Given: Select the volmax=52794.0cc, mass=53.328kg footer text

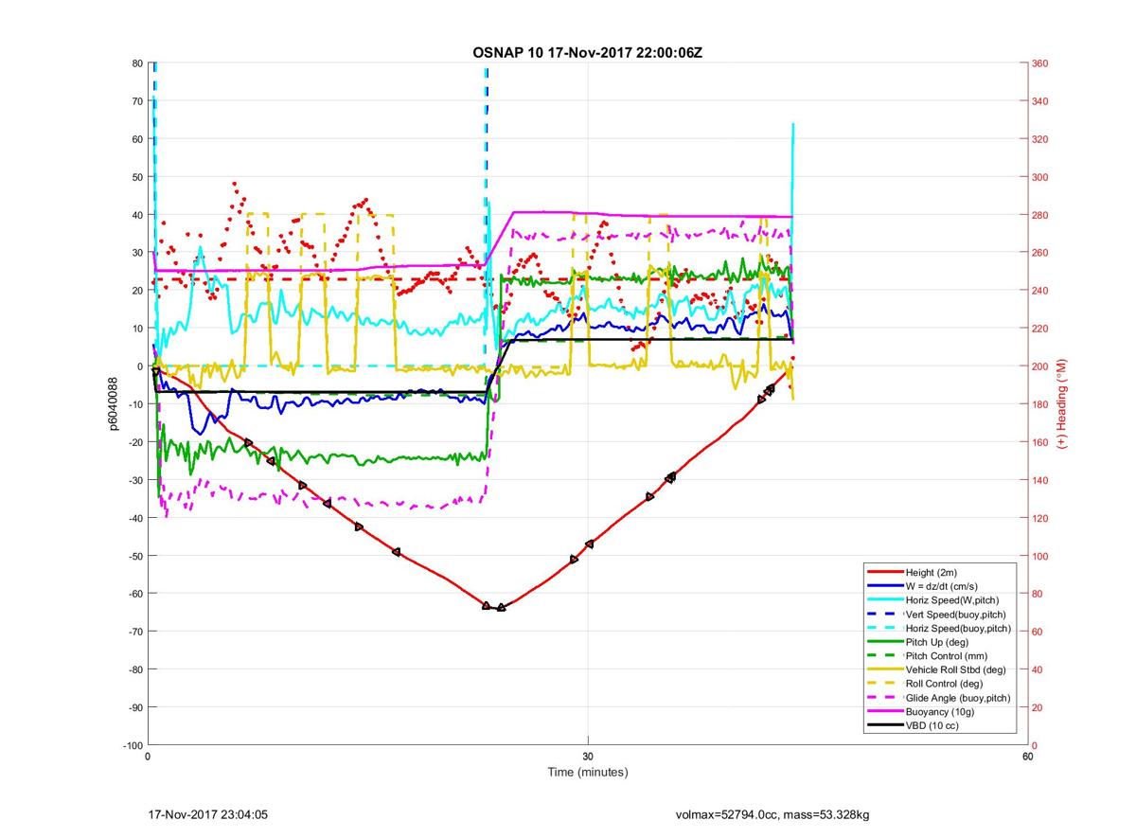Looking at the screenshot, I should click(x=772, y=814).
